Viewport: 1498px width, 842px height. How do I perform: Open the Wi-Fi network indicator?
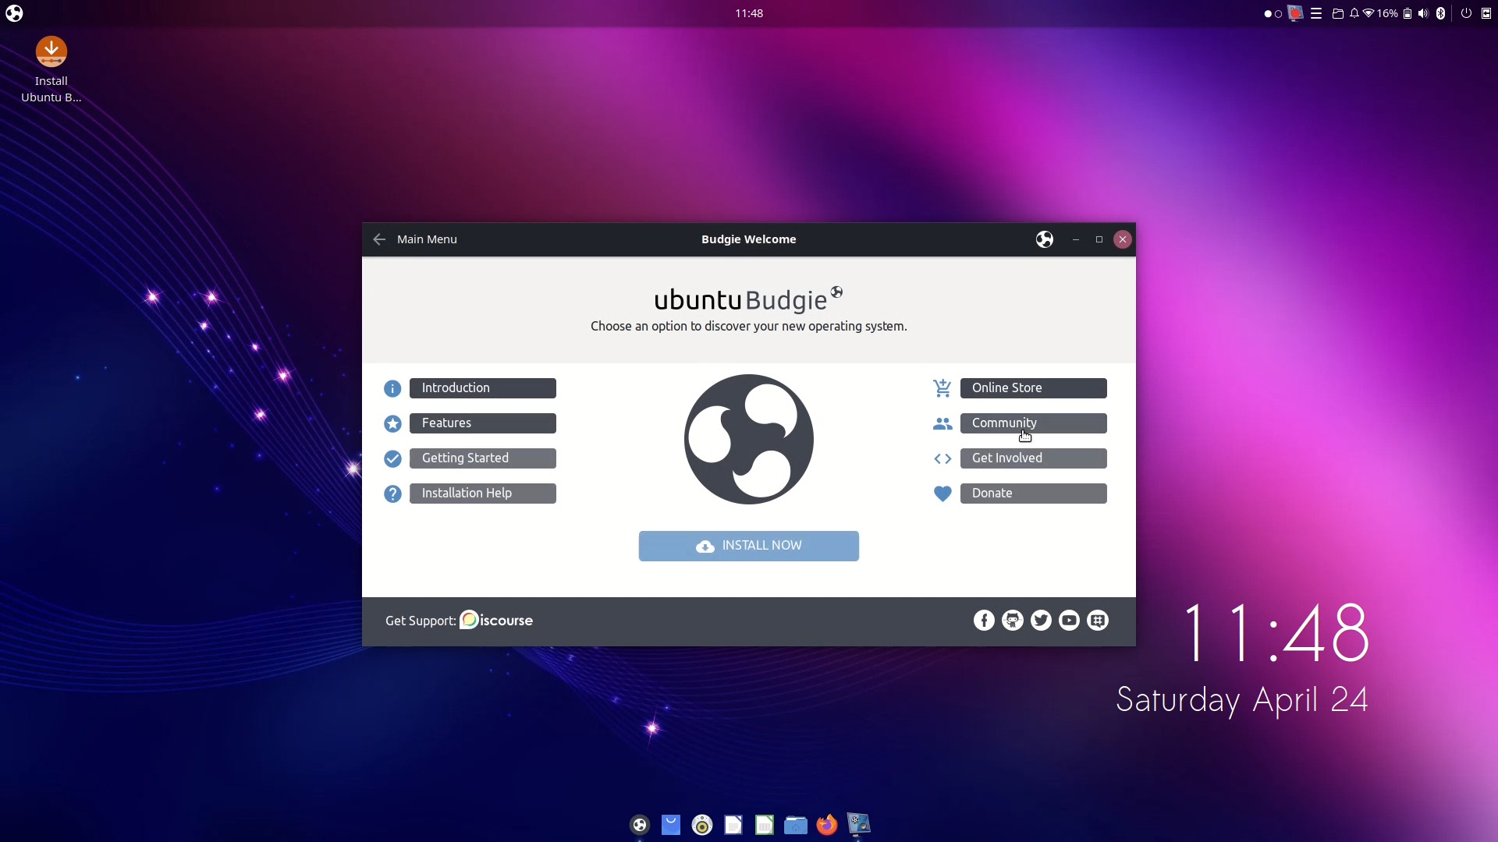tap(1368, 13)
